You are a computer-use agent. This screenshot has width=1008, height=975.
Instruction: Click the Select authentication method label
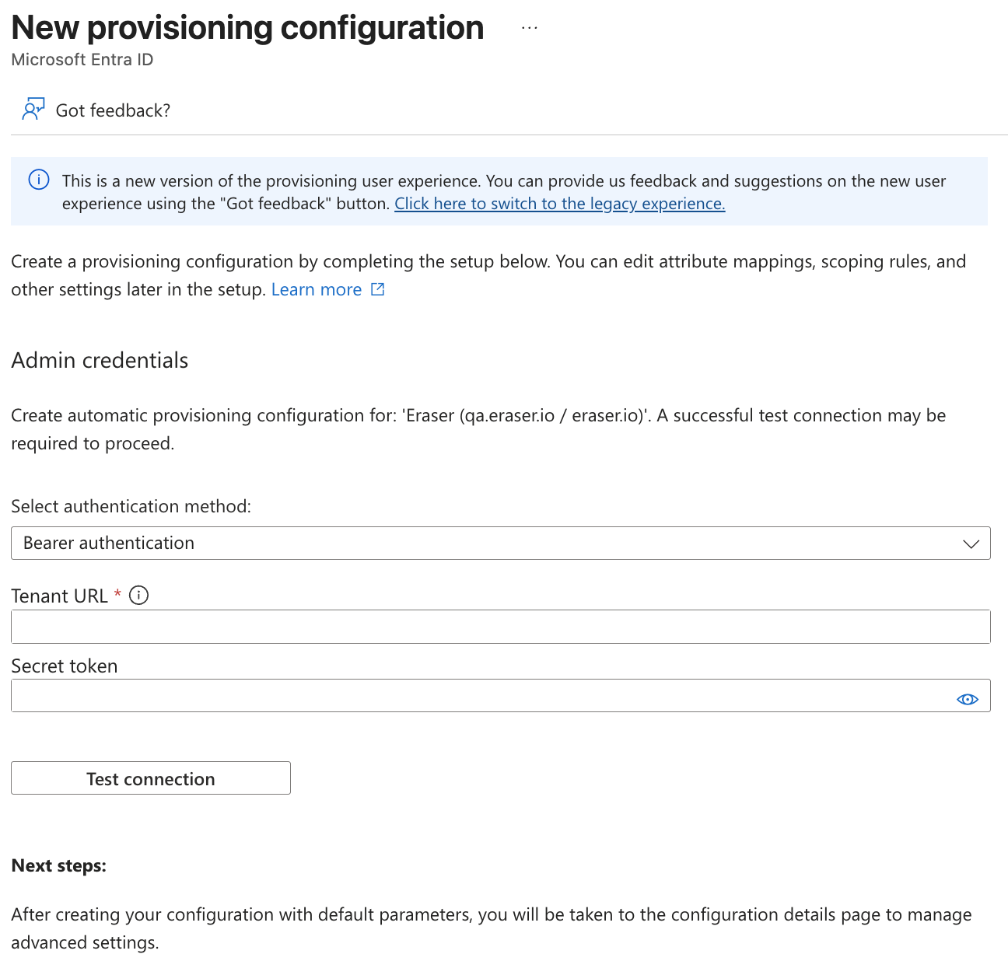coord(131,506)
